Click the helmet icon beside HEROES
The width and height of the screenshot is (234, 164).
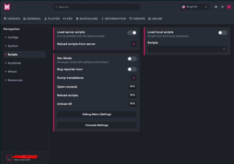5,19
